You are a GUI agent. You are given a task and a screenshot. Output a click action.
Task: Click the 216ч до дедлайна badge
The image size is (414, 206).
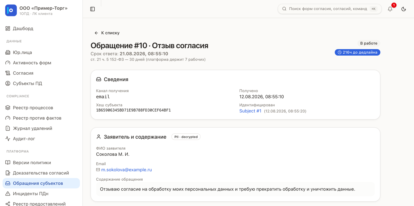(357, 52)
